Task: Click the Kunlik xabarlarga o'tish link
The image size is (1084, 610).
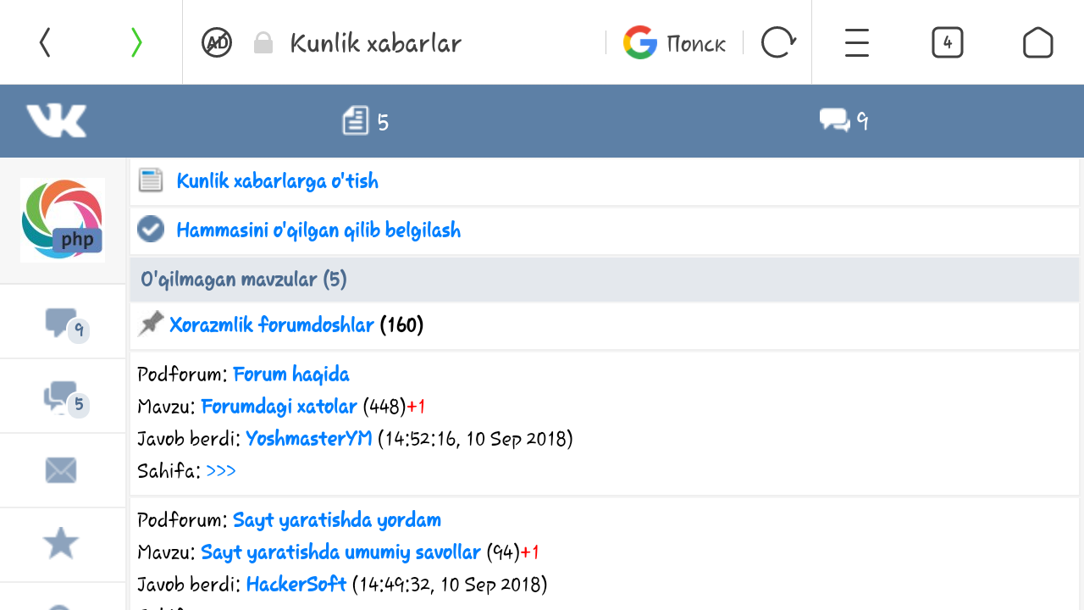Action: click(x=277, y=180)
